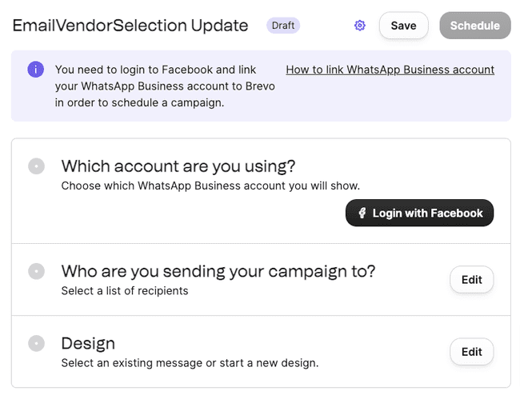The width and height of the screenshot is (520, 399).
Task: Click status circle beside Design step
Action: click(36, 343)
